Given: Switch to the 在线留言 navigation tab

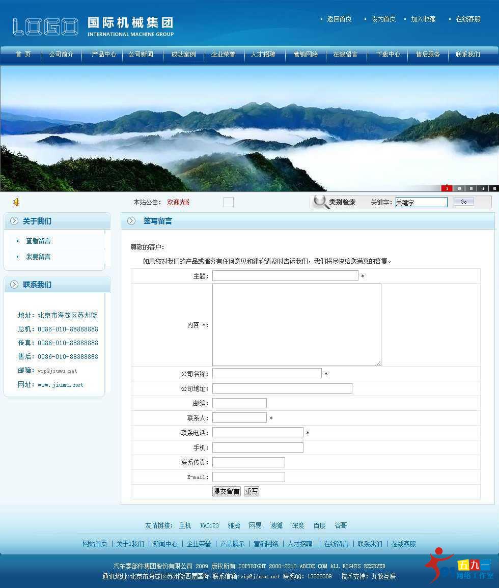Looking at the screenshot, I should click(x=347, y=53).
